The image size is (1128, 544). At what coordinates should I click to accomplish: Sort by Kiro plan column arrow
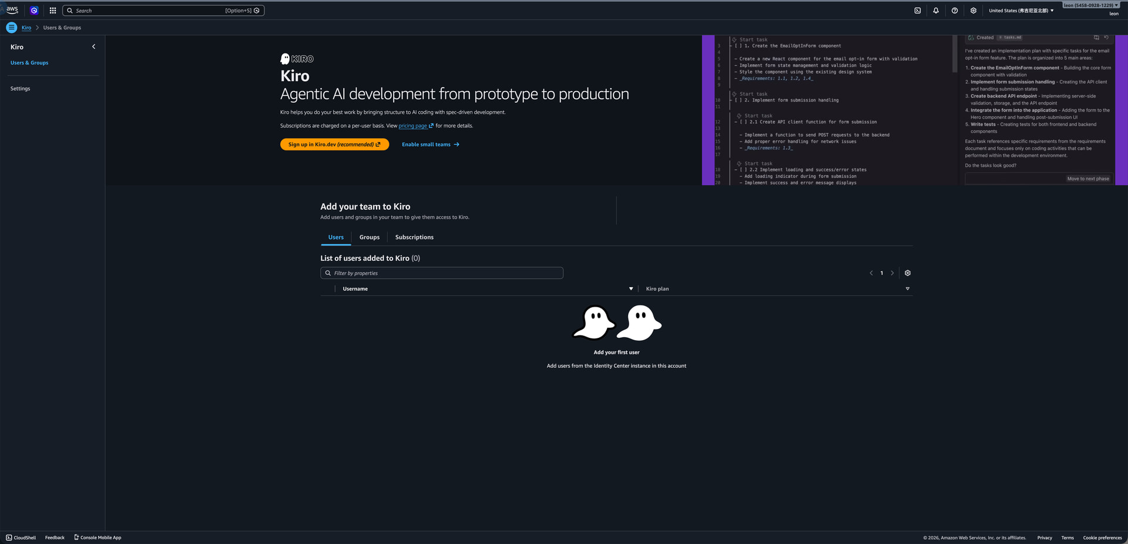point(908,289)
